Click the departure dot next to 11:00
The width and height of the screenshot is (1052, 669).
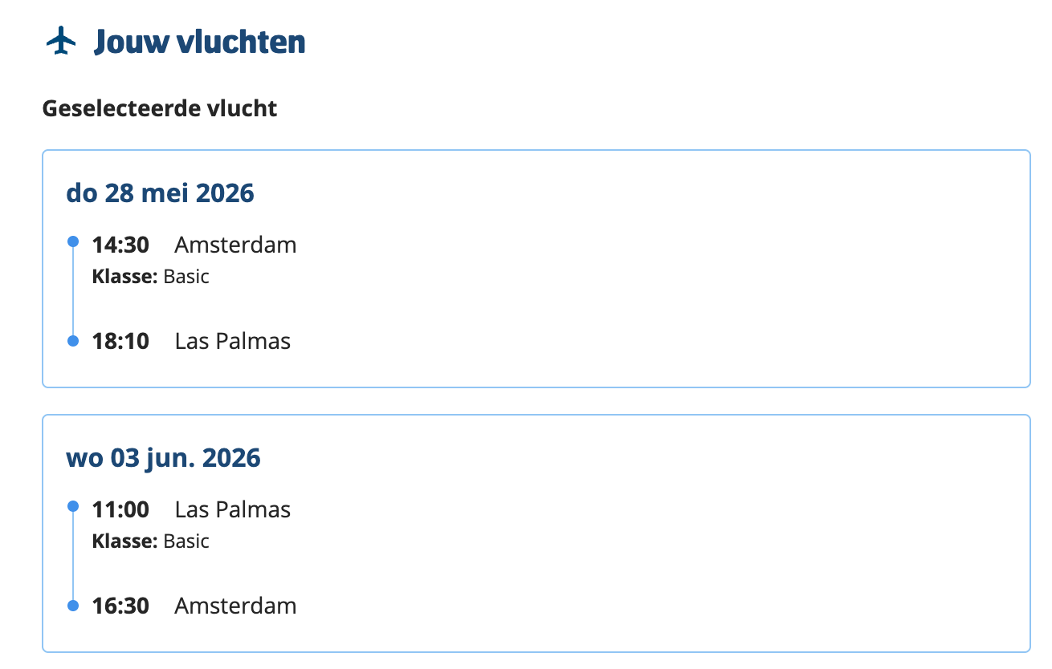(73, 506)
